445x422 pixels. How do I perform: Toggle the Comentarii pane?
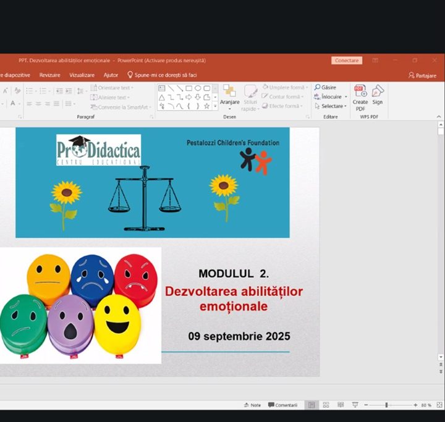click(282, 405)
